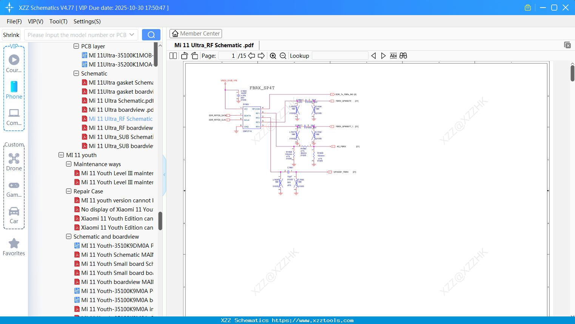Click the Lookup search input field
This screenshot has width=575, height=324.
point(339,56)
